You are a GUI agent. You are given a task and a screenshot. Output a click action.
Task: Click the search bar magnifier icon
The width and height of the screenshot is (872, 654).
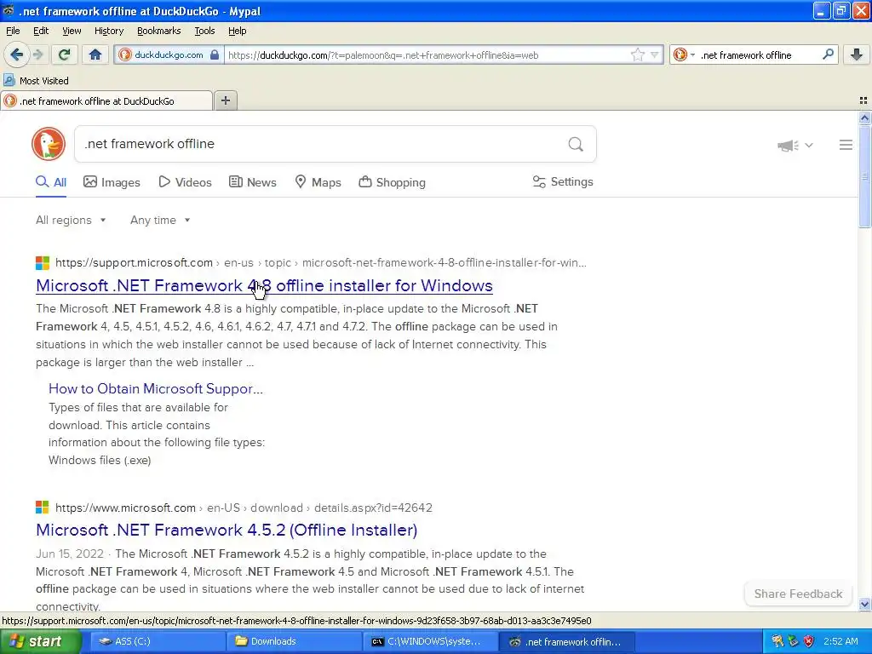[828, 54]
